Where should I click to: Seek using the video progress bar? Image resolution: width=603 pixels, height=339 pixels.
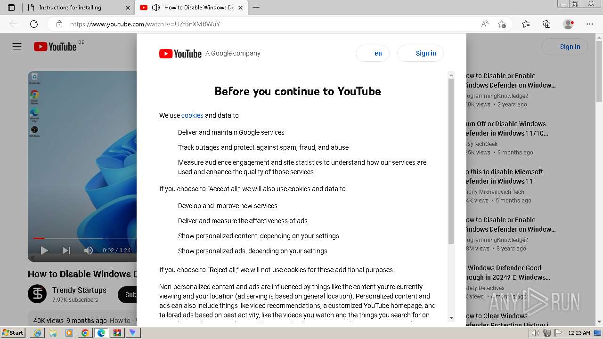85,238
